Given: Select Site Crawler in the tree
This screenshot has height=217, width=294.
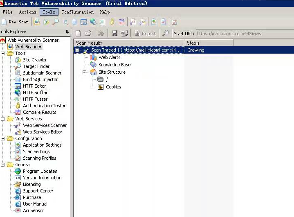Looking at the screenshot, I should coord(35,60).
